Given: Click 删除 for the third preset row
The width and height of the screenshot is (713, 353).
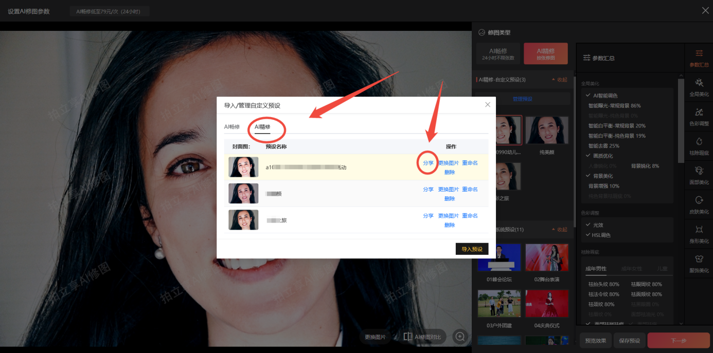Looking at the screenshot, I should click(x=450, y=225).
